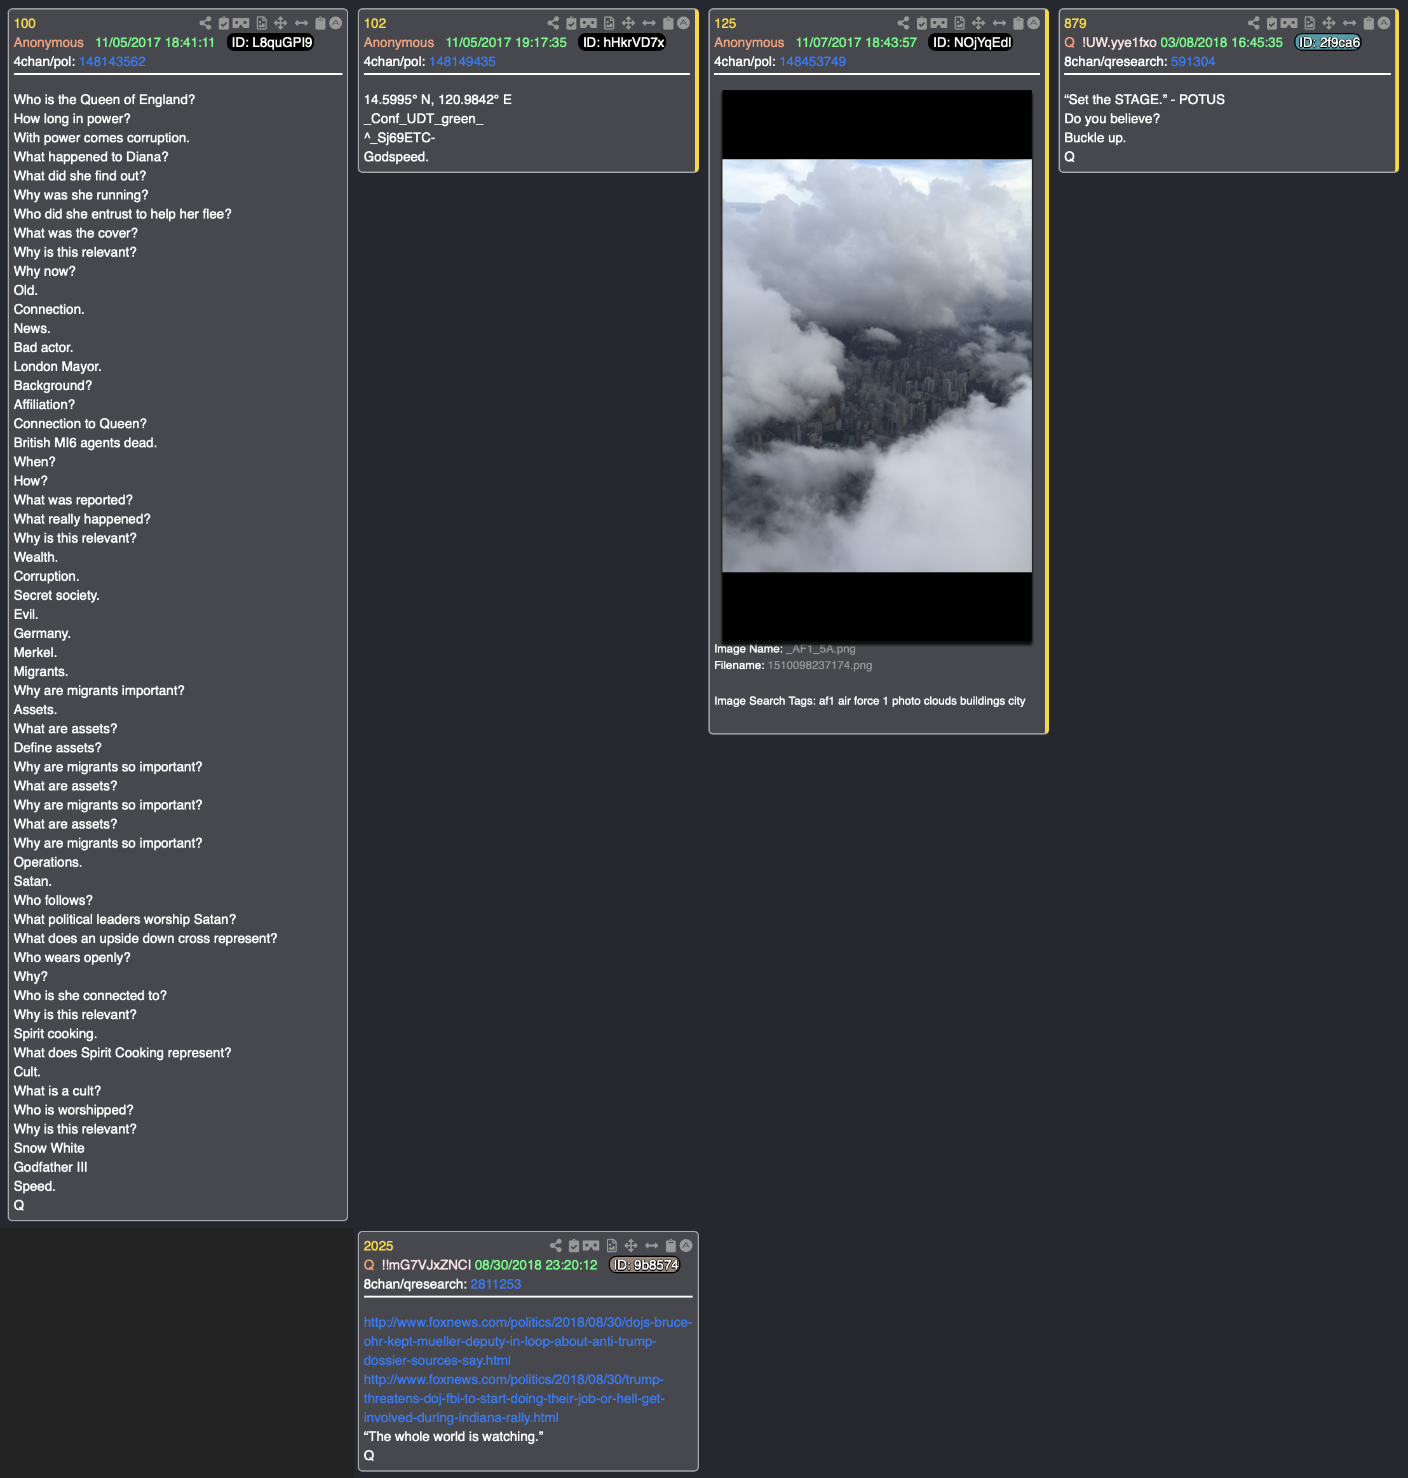Click the coordinates line 14.5995° N, 120.9842° E

pos(438,99)
